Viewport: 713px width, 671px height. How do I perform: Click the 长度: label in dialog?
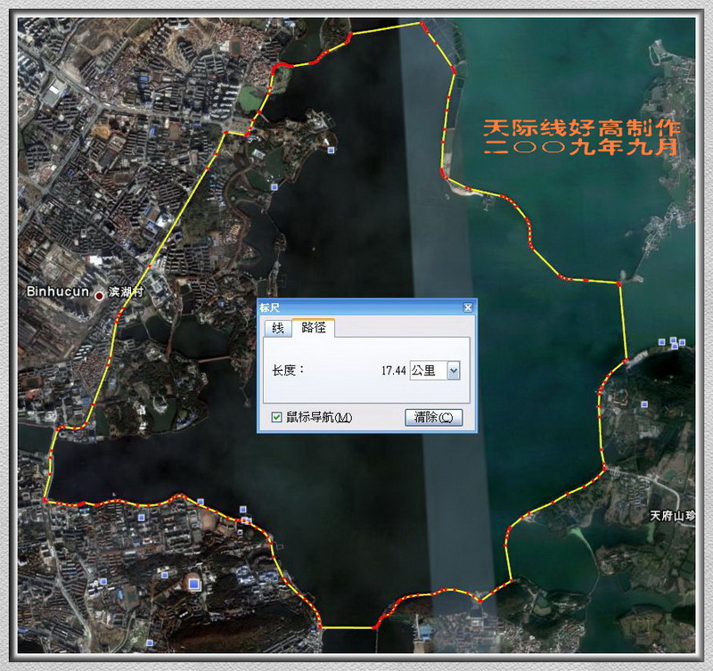click(x=288, y=370)
